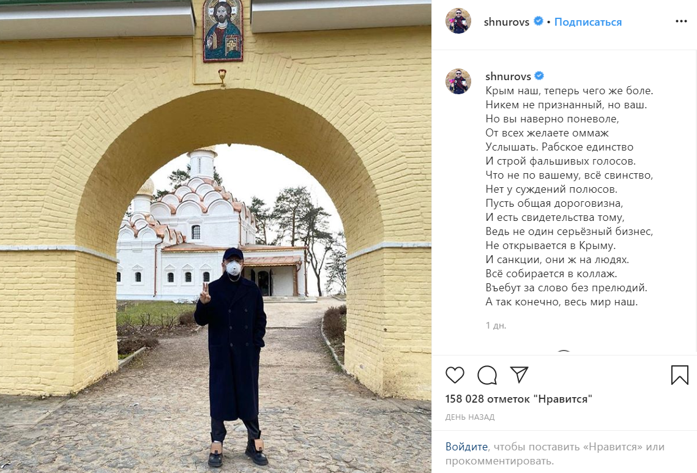Open the header profile avatar of shnurovs
This screenshot has height=473, width=697.
(x=458, y=21)
